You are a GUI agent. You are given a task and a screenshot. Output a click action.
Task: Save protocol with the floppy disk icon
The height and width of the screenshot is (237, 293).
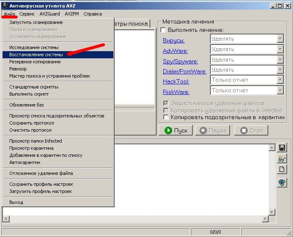coord(282,148)
